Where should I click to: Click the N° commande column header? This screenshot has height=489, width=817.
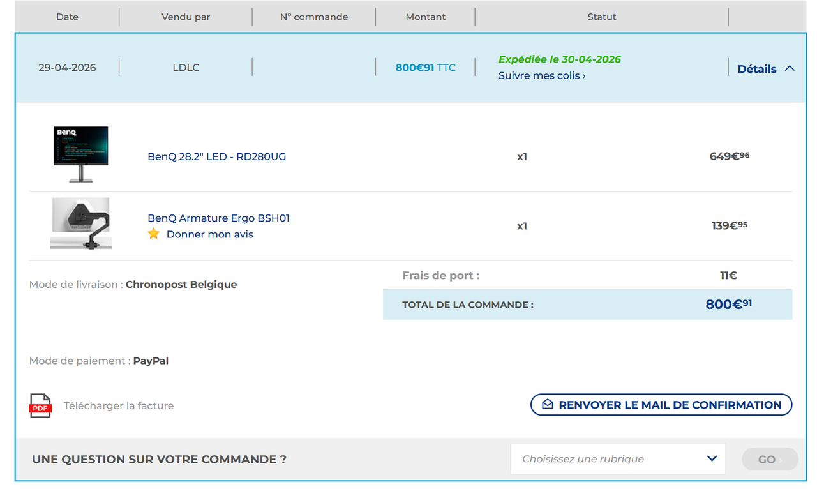[314, 17]
